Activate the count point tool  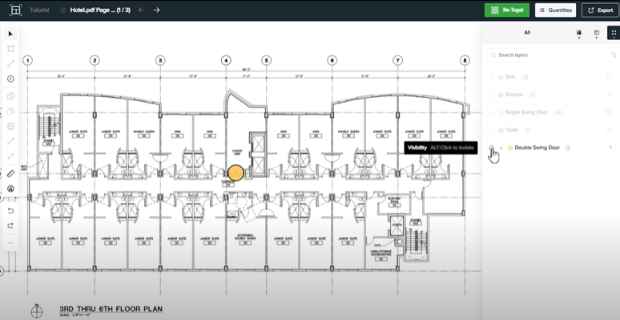10,79
